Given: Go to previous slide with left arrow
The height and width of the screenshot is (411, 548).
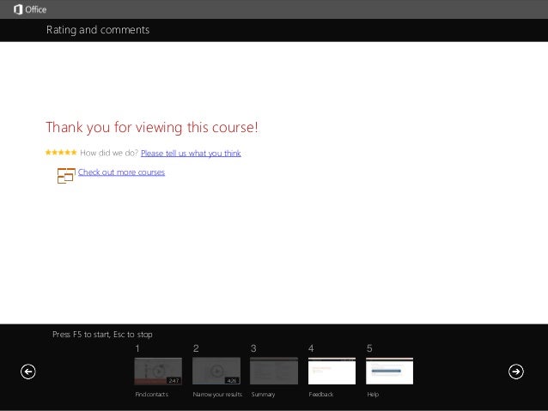Looking at the screenshot, I should 28,372.
